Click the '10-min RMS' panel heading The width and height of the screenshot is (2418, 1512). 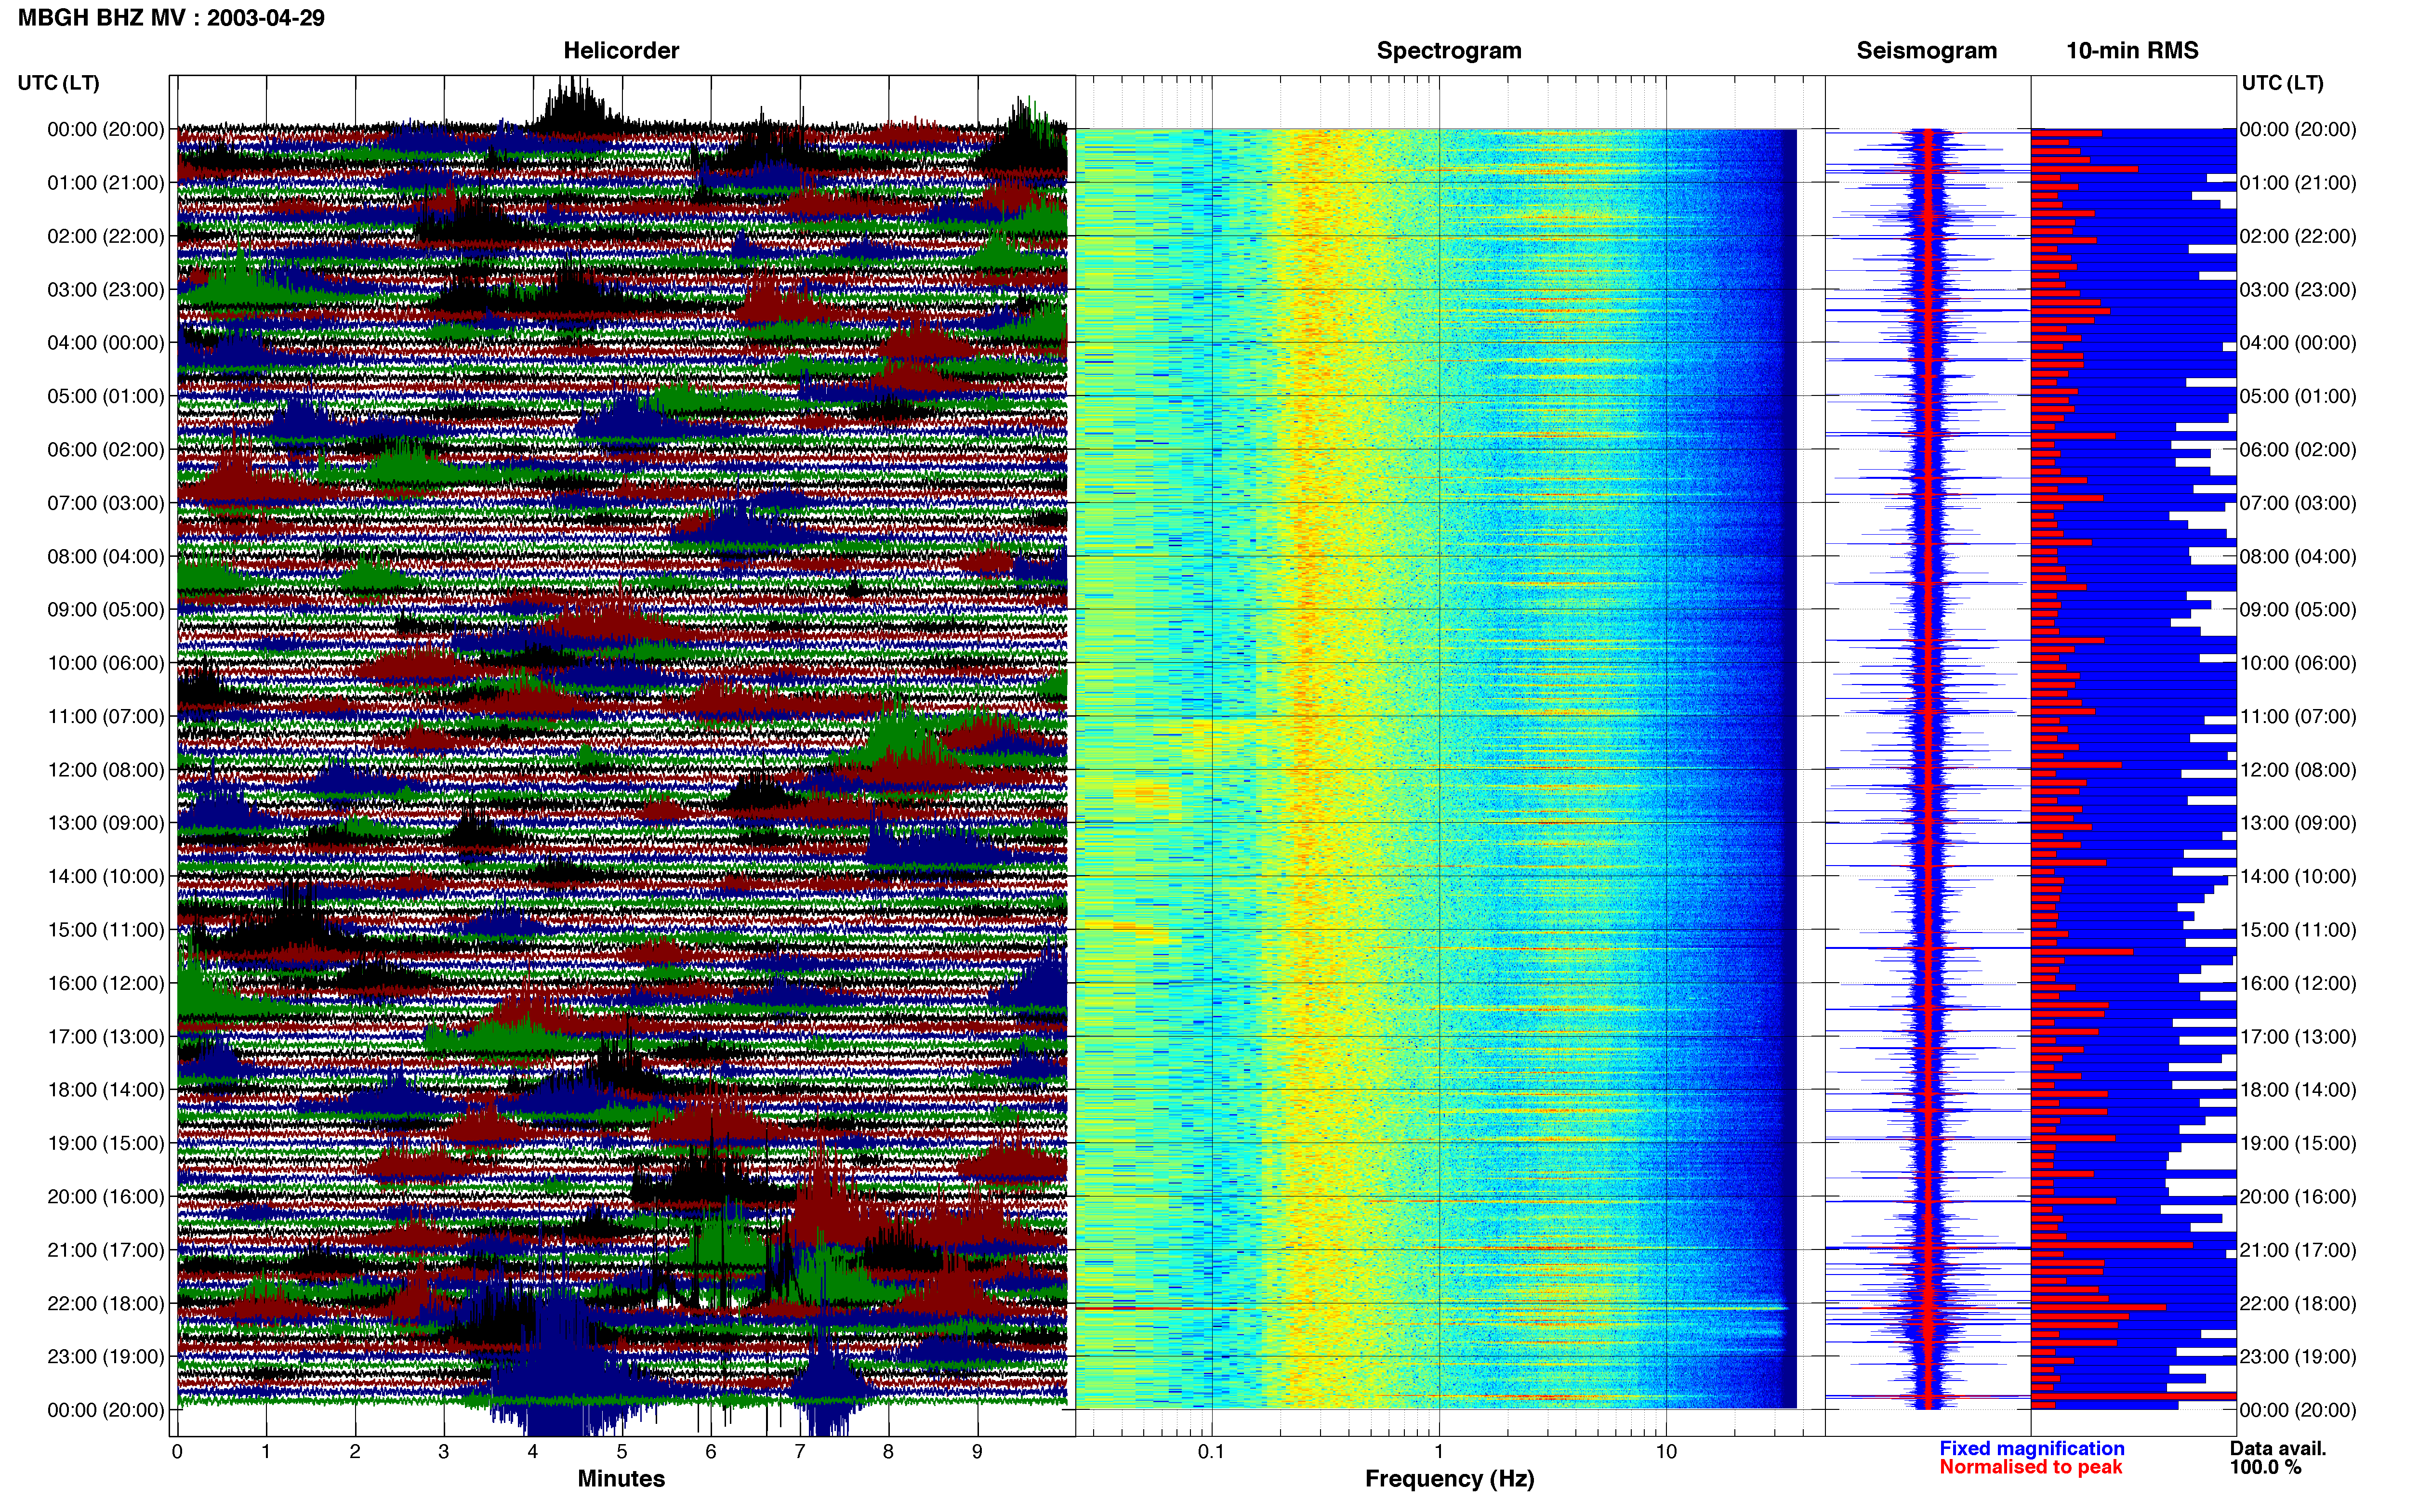(2132, 51)
